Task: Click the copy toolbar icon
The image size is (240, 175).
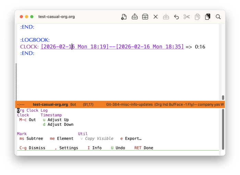Action: point(197,17)
